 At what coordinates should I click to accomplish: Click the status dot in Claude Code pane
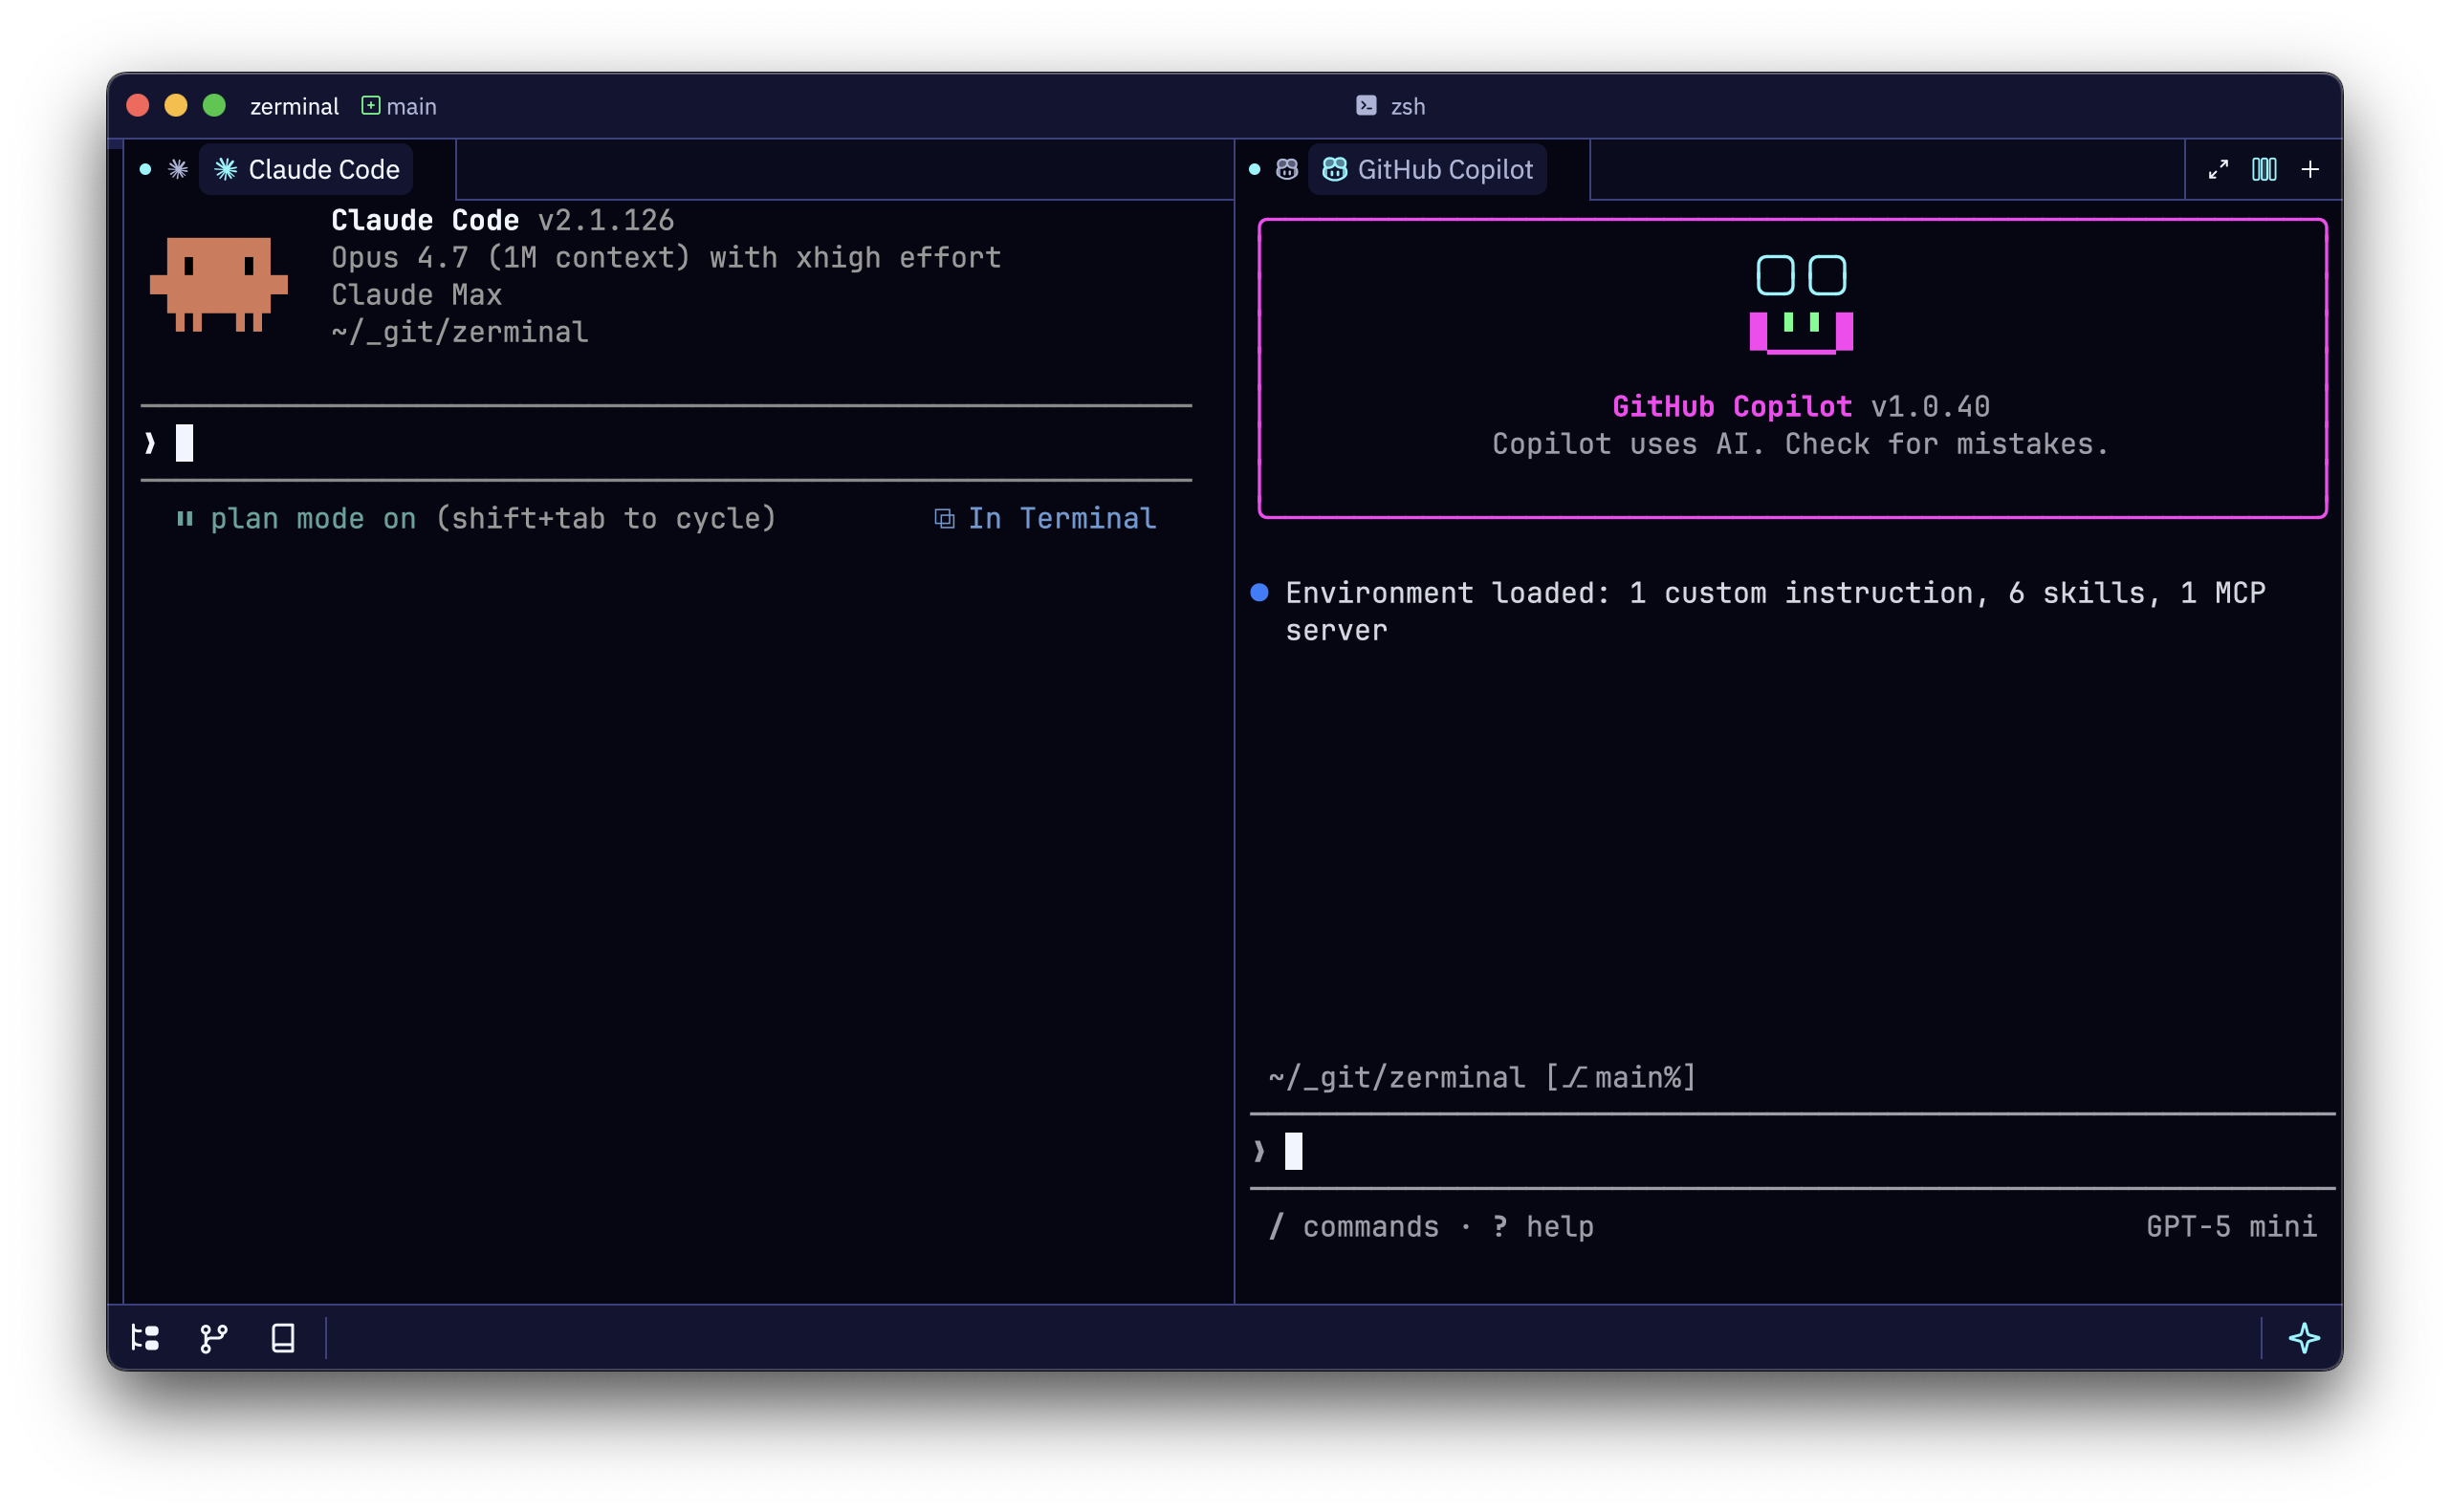(146, 169)
